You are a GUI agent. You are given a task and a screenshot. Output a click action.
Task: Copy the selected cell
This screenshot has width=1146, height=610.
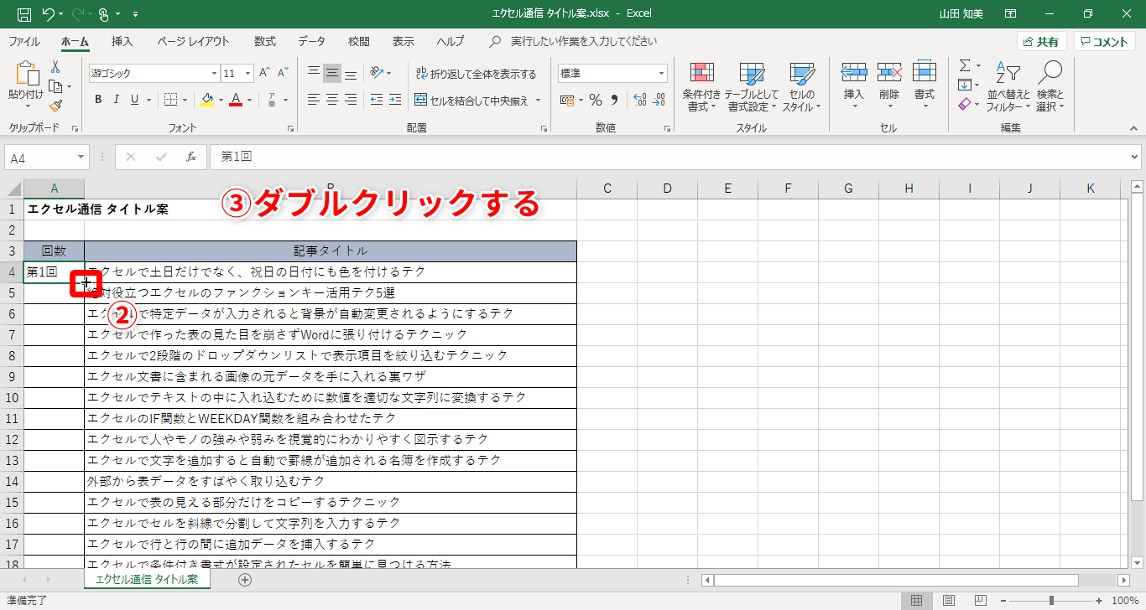[55, 86]
